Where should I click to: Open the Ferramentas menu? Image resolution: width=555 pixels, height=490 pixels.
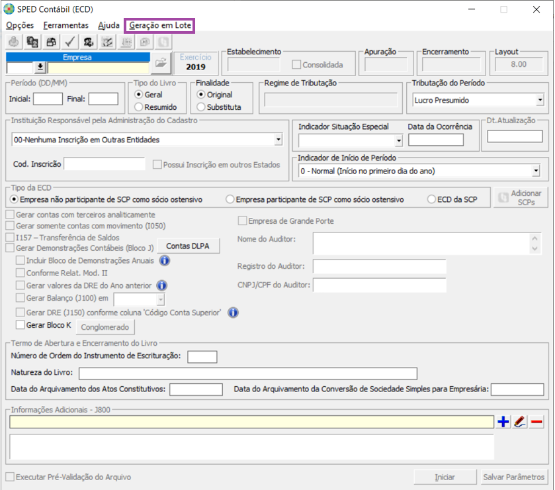[x=66, y=25]
